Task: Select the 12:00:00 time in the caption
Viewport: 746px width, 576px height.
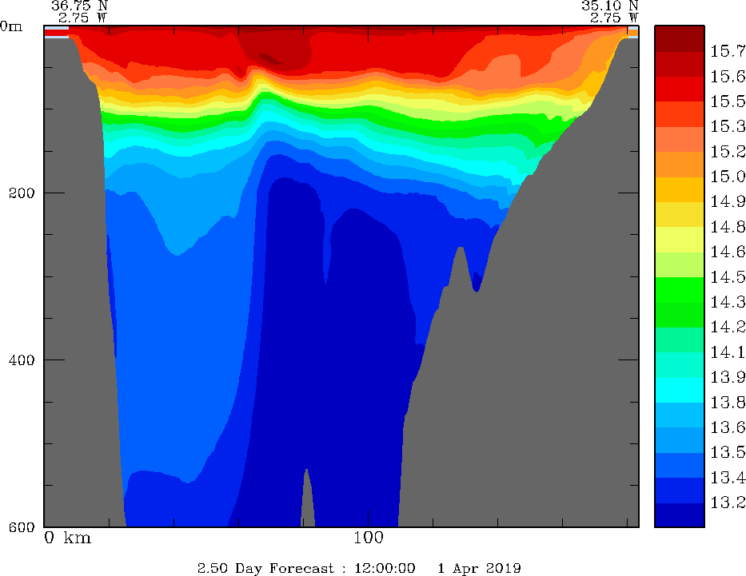Action: click(385, 568)
